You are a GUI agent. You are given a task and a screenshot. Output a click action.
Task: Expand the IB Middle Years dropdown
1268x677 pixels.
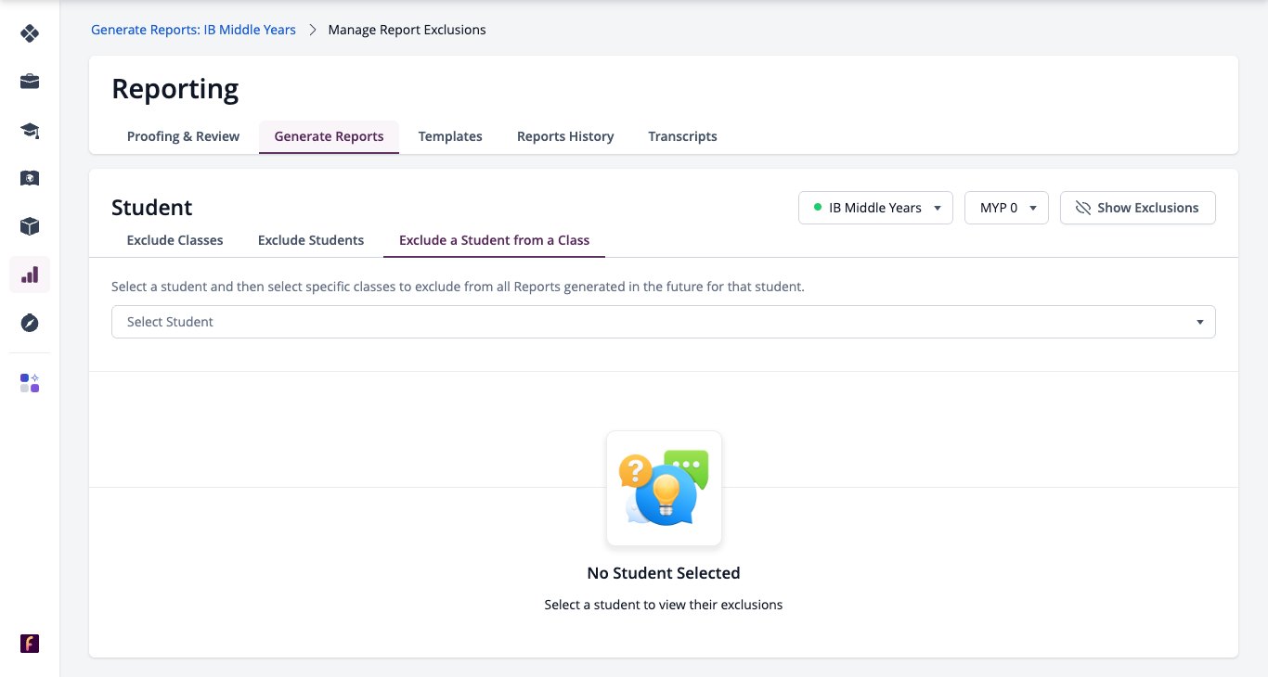tap(875, 208)
